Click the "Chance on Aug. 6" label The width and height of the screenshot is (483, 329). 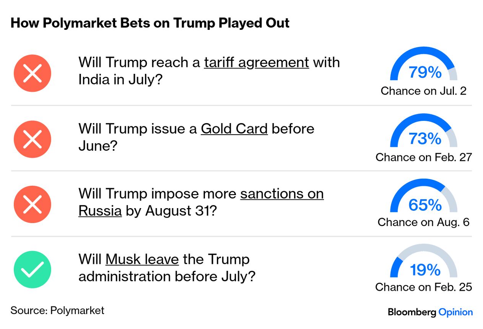(424, 222)
